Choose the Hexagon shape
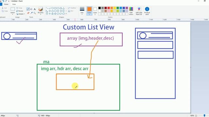This screenshot has width=209, height=117. (55, 11)
